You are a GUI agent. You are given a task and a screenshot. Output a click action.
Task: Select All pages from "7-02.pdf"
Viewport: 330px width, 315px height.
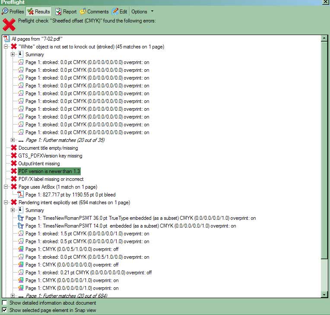[x=37, y=39]
